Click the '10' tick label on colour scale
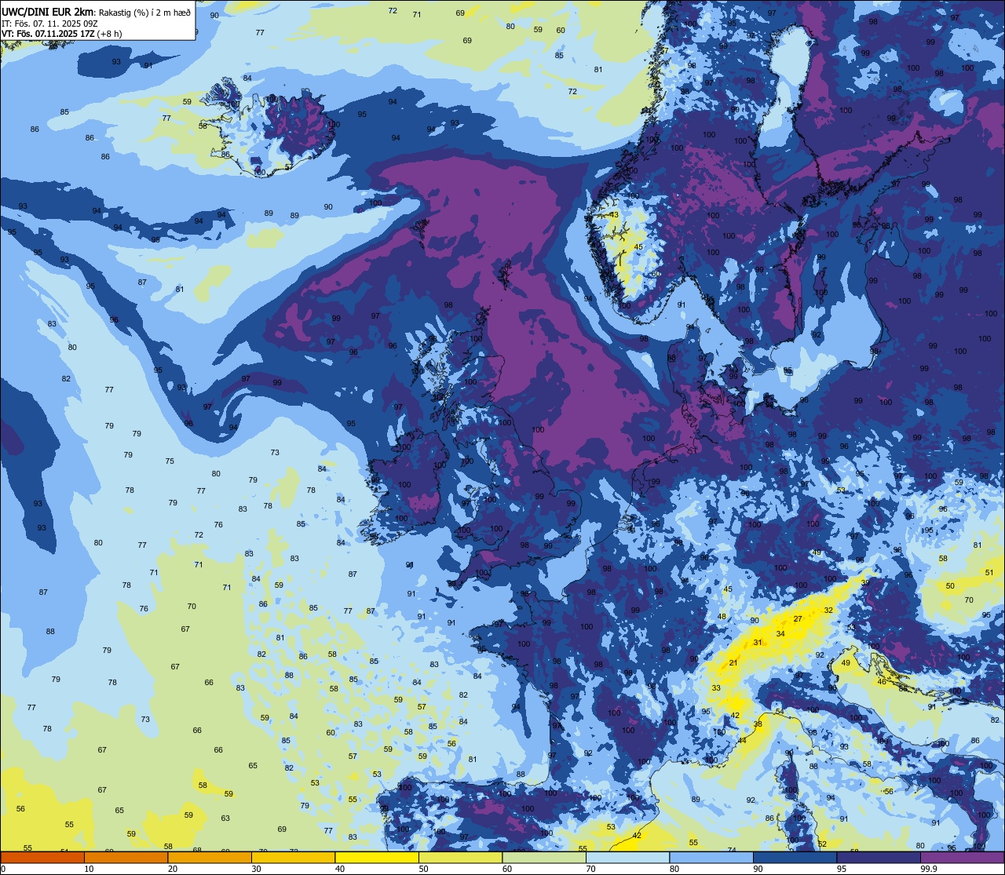 click(89, 869)
